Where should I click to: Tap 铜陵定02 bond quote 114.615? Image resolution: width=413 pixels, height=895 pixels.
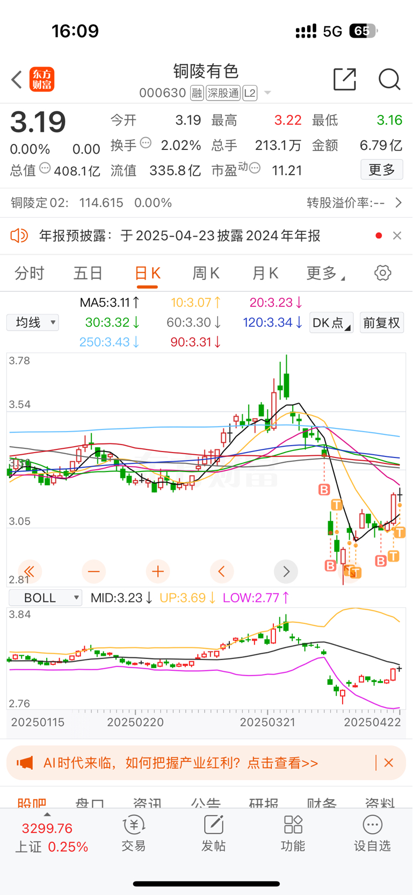tap(102, 203)
